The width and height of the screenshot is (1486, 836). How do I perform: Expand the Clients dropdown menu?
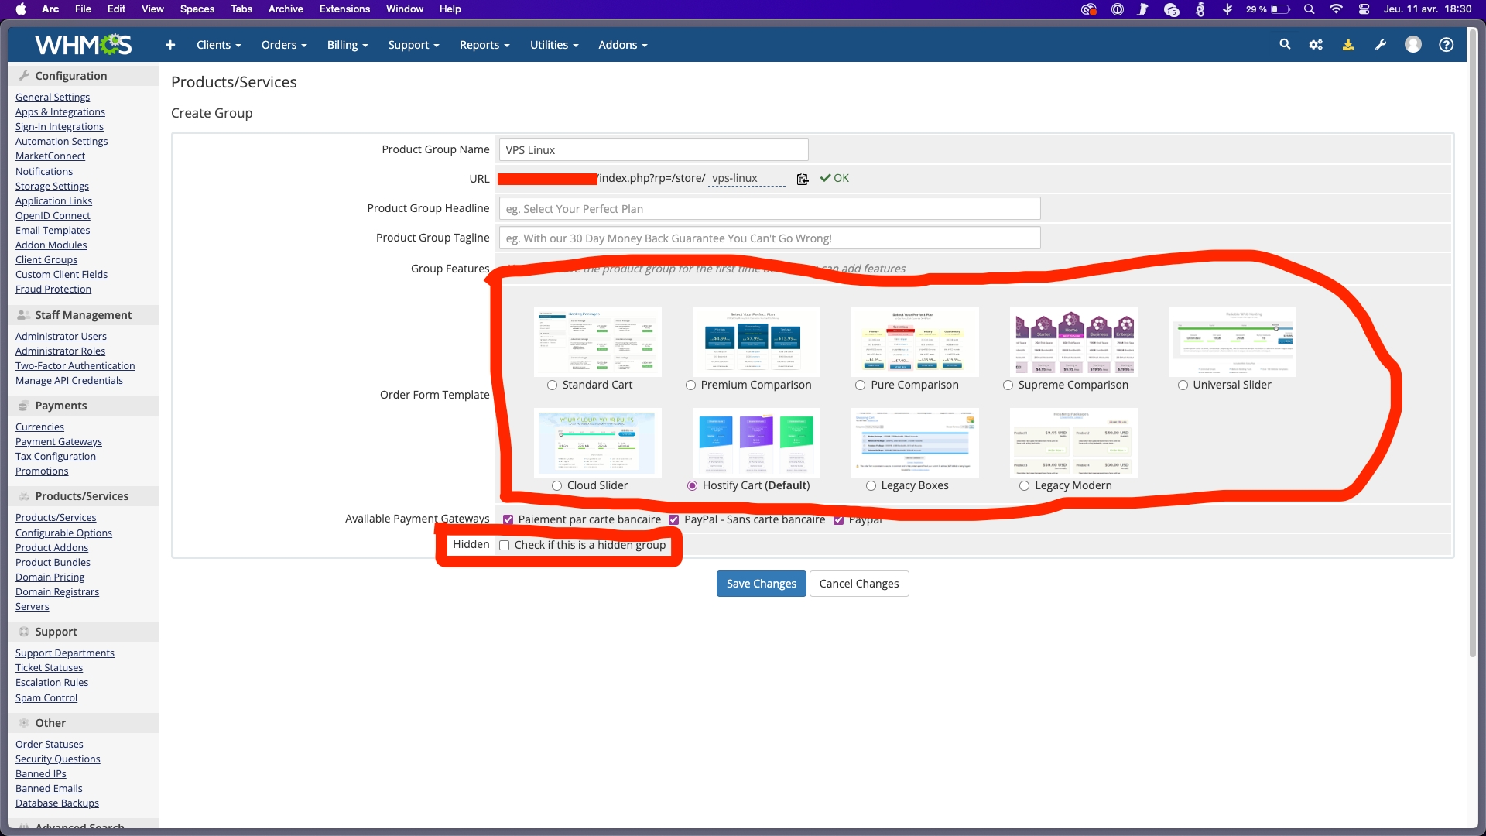[218, 45]
